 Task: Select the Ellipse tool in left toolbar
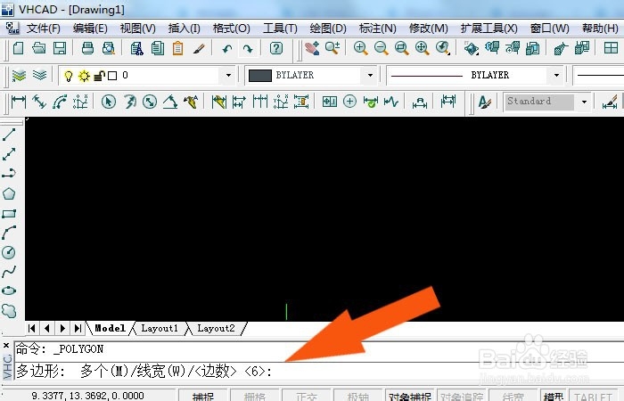(x=9, y=291)
